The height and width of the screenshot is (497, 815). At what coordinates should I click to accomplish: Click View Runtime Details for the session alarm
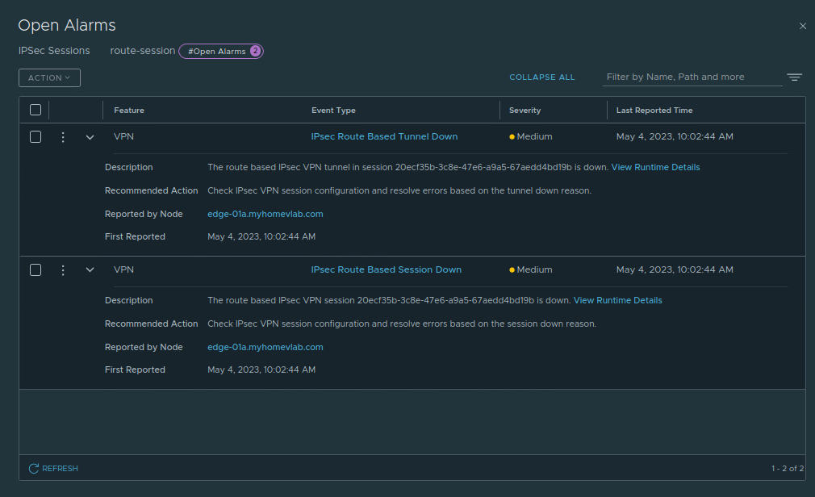[617, 301]
